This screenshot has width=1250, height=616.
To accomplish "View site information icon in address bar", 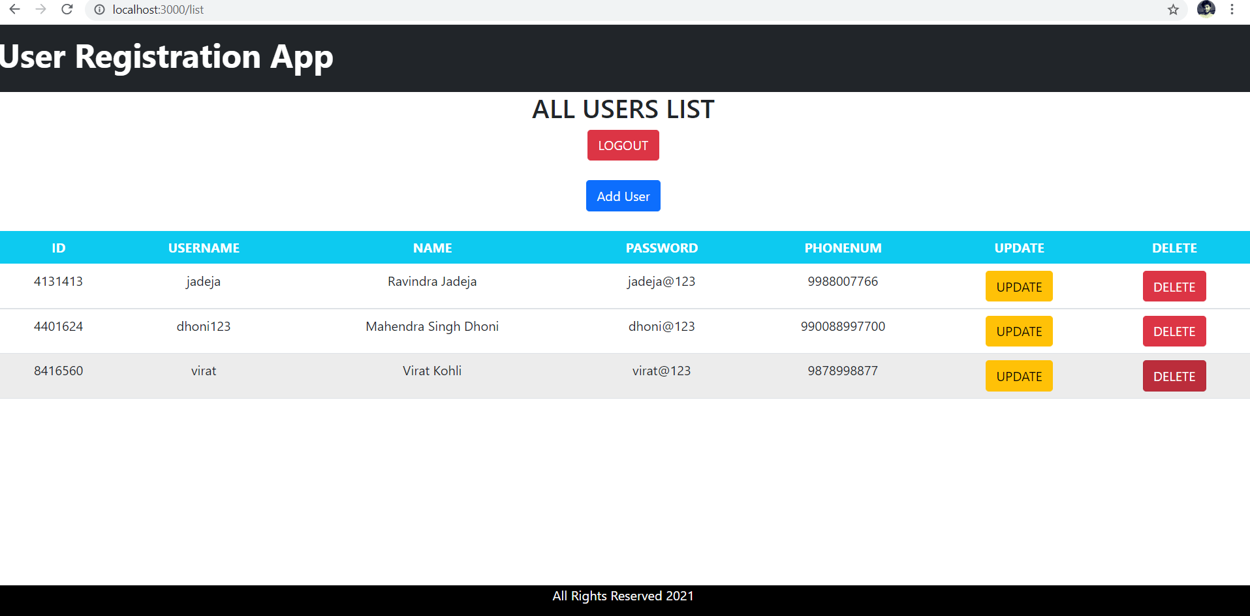I will [x=99, y=10].
